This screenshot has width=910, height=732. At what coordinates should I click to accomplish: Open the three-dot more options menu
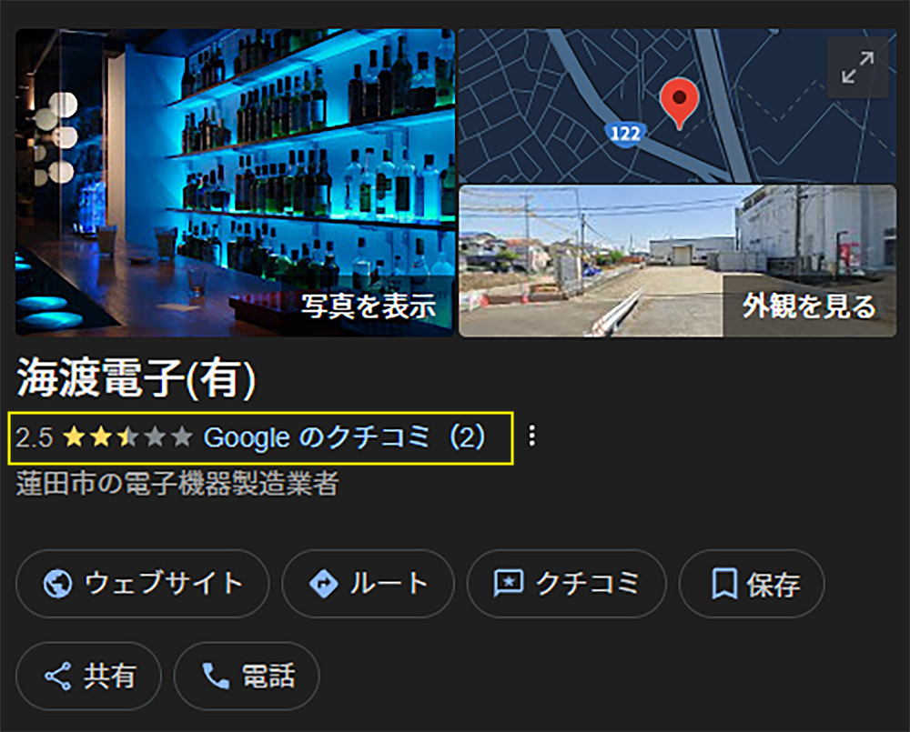531,436
